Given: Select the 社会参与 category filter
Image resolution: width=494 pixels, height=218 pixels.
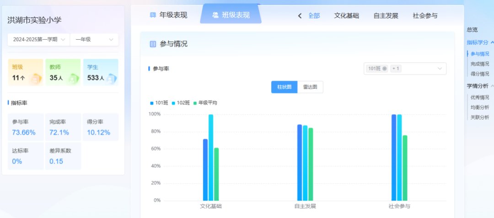Looking at the screenshot, I should click(x=425, y=16).
